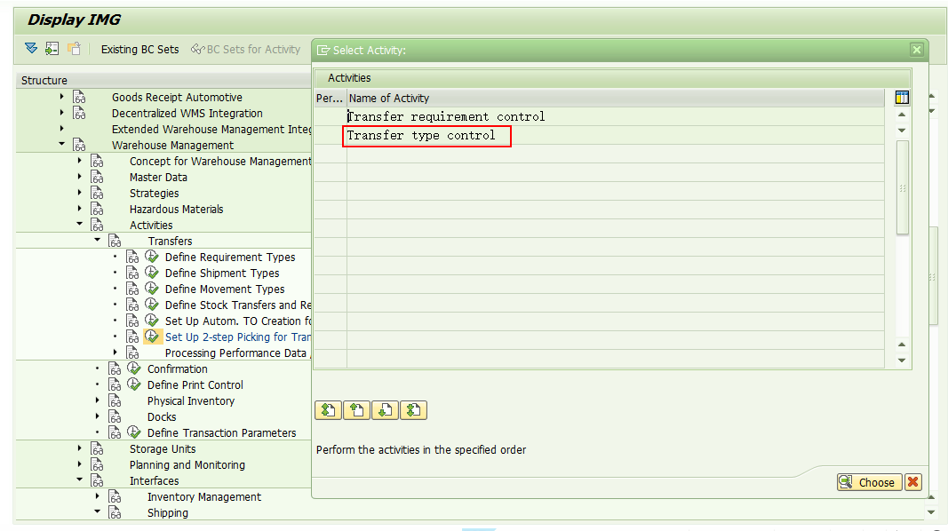Viewport: 948px width, 531px height.
Task: Execute Define Movement Types activity
Action: (152, 289)
